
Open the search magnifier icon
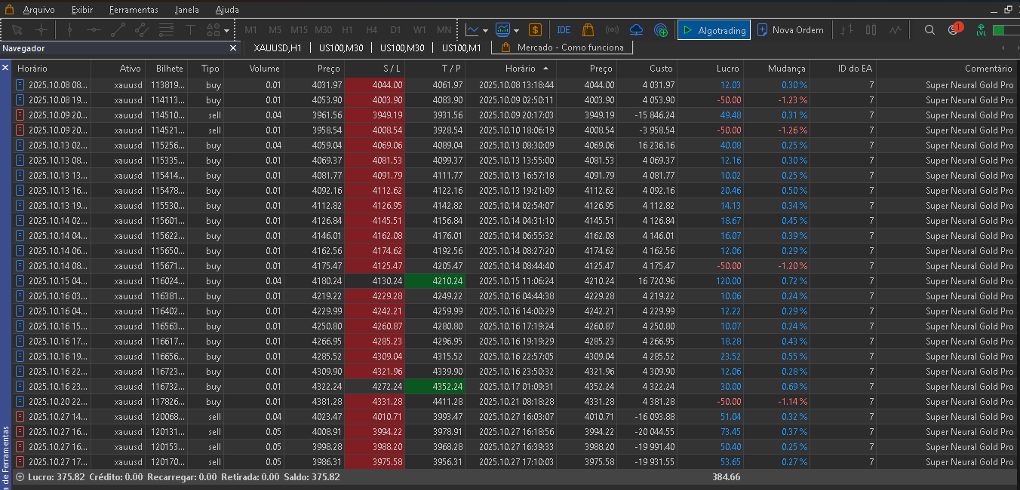(929, 30)
